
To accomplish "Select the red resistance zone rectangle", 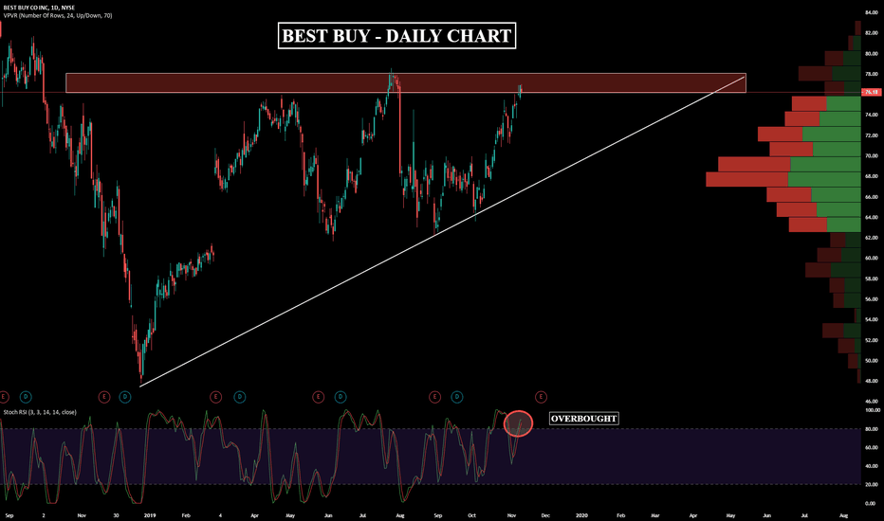I will 406,82.
